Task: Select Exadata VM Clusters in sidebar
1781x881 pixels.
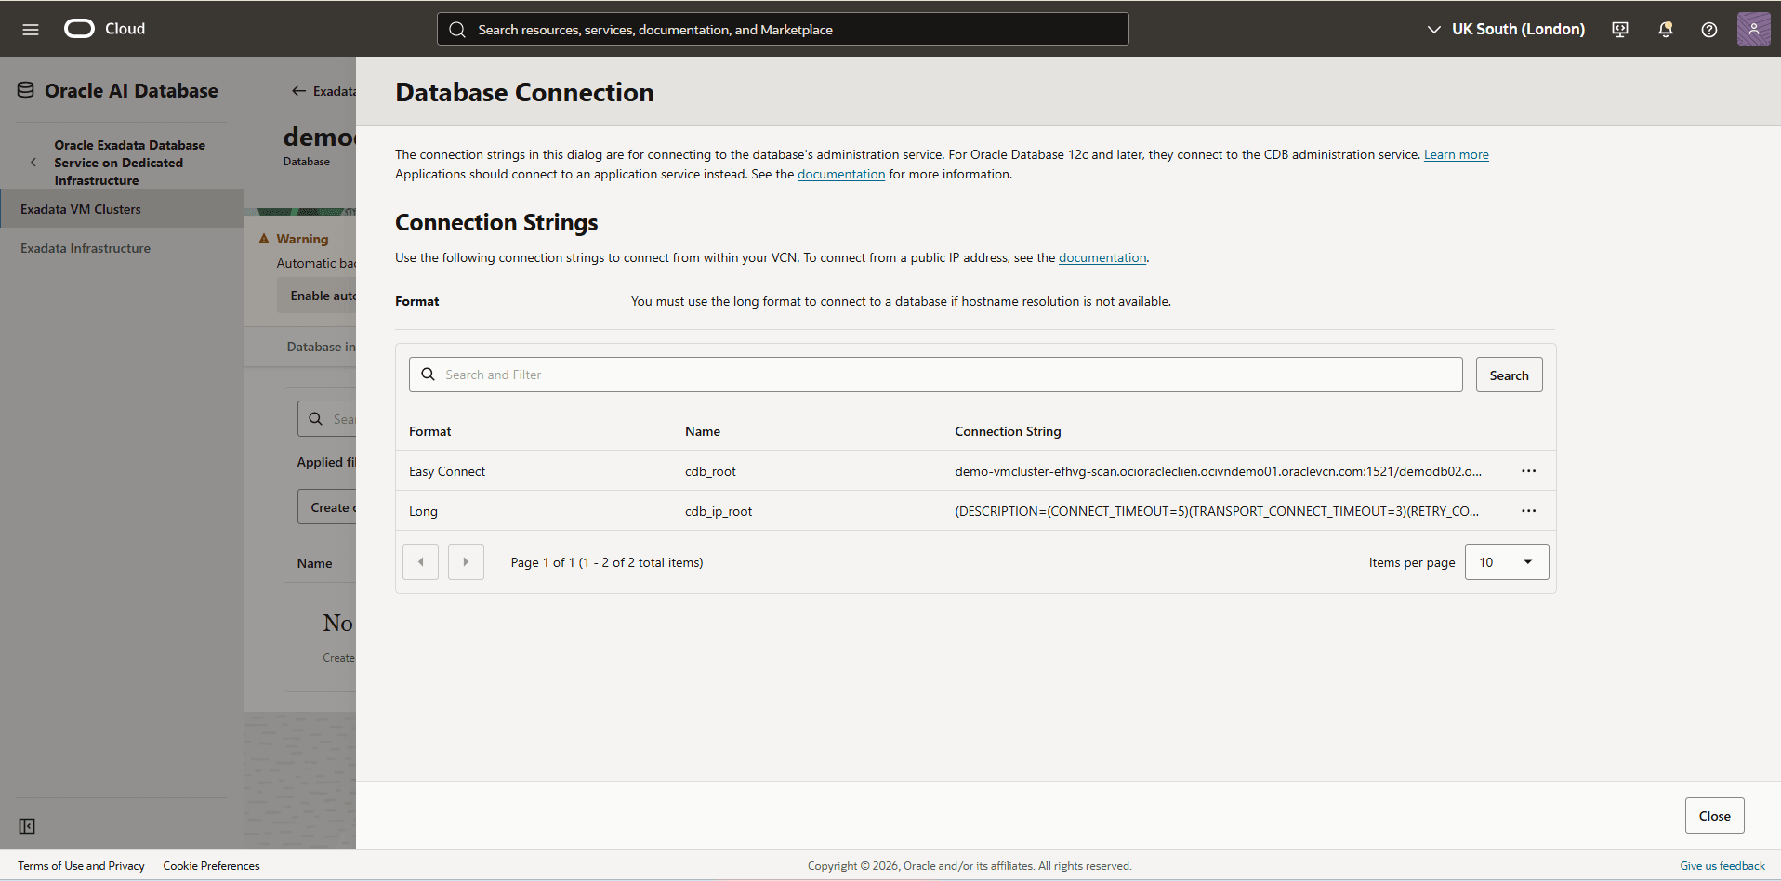Action: (81, 208)
